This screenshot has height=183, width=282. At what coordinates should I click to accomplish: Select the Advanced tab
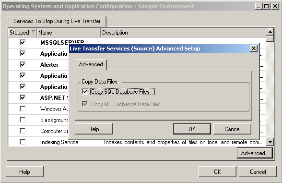click(x=91, y=64)
